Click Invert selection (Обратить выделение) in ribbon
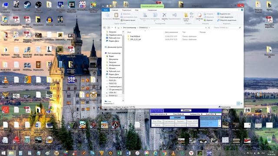 click(x=227, y=20)
